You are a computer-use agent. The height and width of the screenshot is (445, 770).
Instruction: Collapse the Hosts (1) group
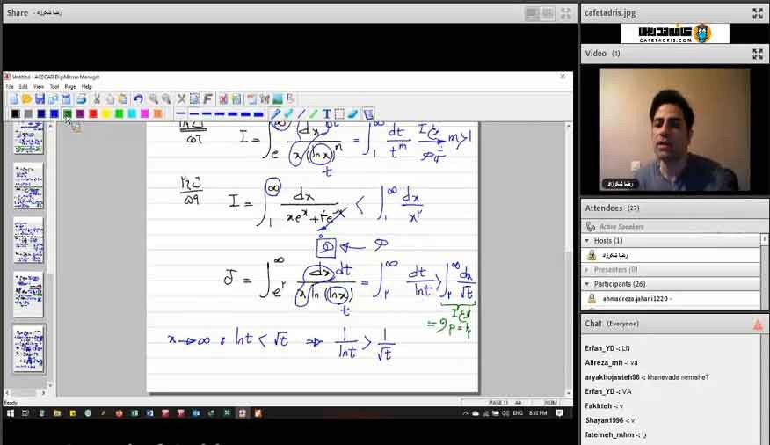(x=587, y=241)
